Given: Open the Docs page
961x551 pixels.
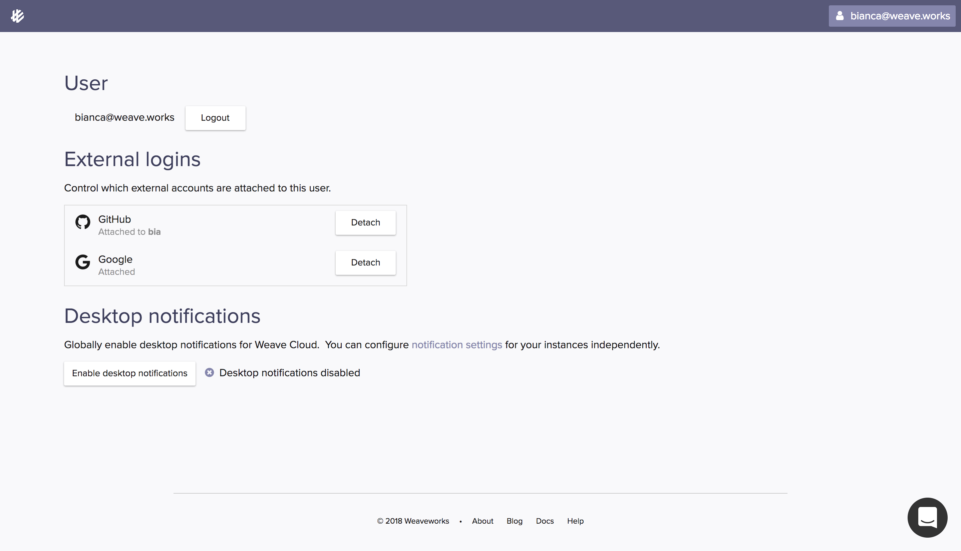Looking at the screenshot, I should tap(544, 521).
